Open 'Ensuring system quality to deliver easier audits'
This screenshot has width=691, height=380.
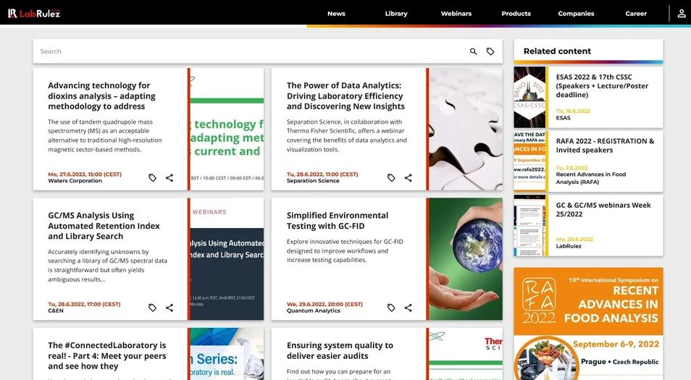click(x=340, y=350)
